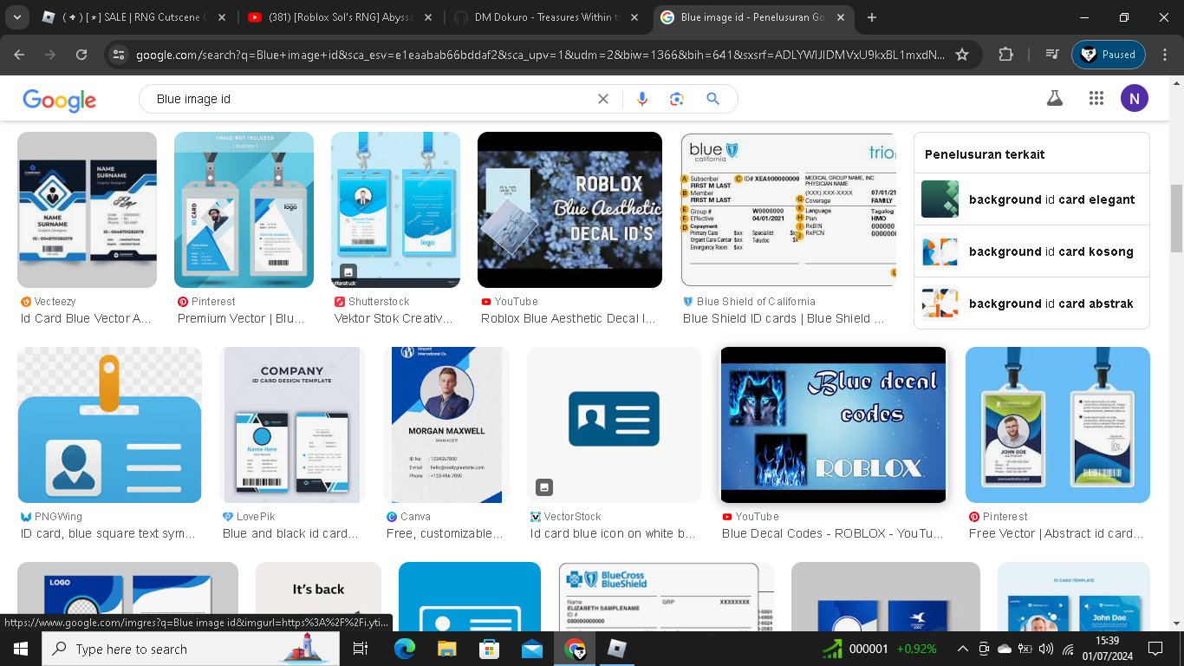
Task: Open the Google account avatar N
Action: coord(1135,98)
